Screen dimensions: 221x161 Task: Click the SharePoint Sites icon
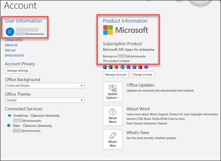[9, 126]
